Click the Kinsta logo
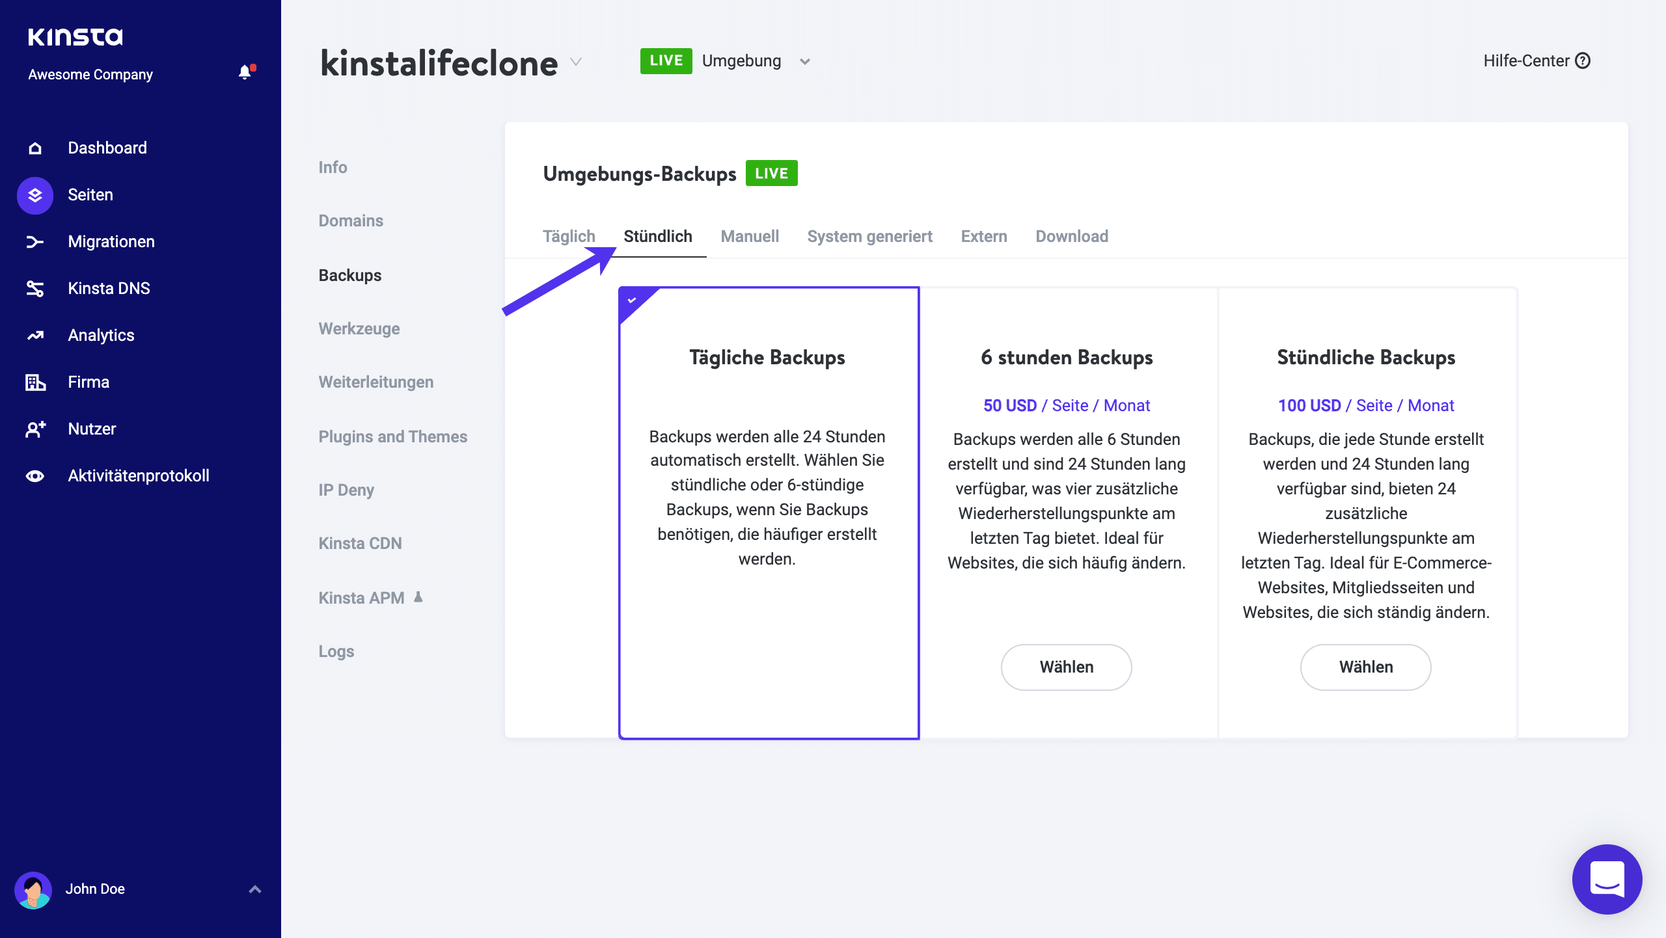The height and width of the screenshot is (938, 1666). (x=75, y=36)
